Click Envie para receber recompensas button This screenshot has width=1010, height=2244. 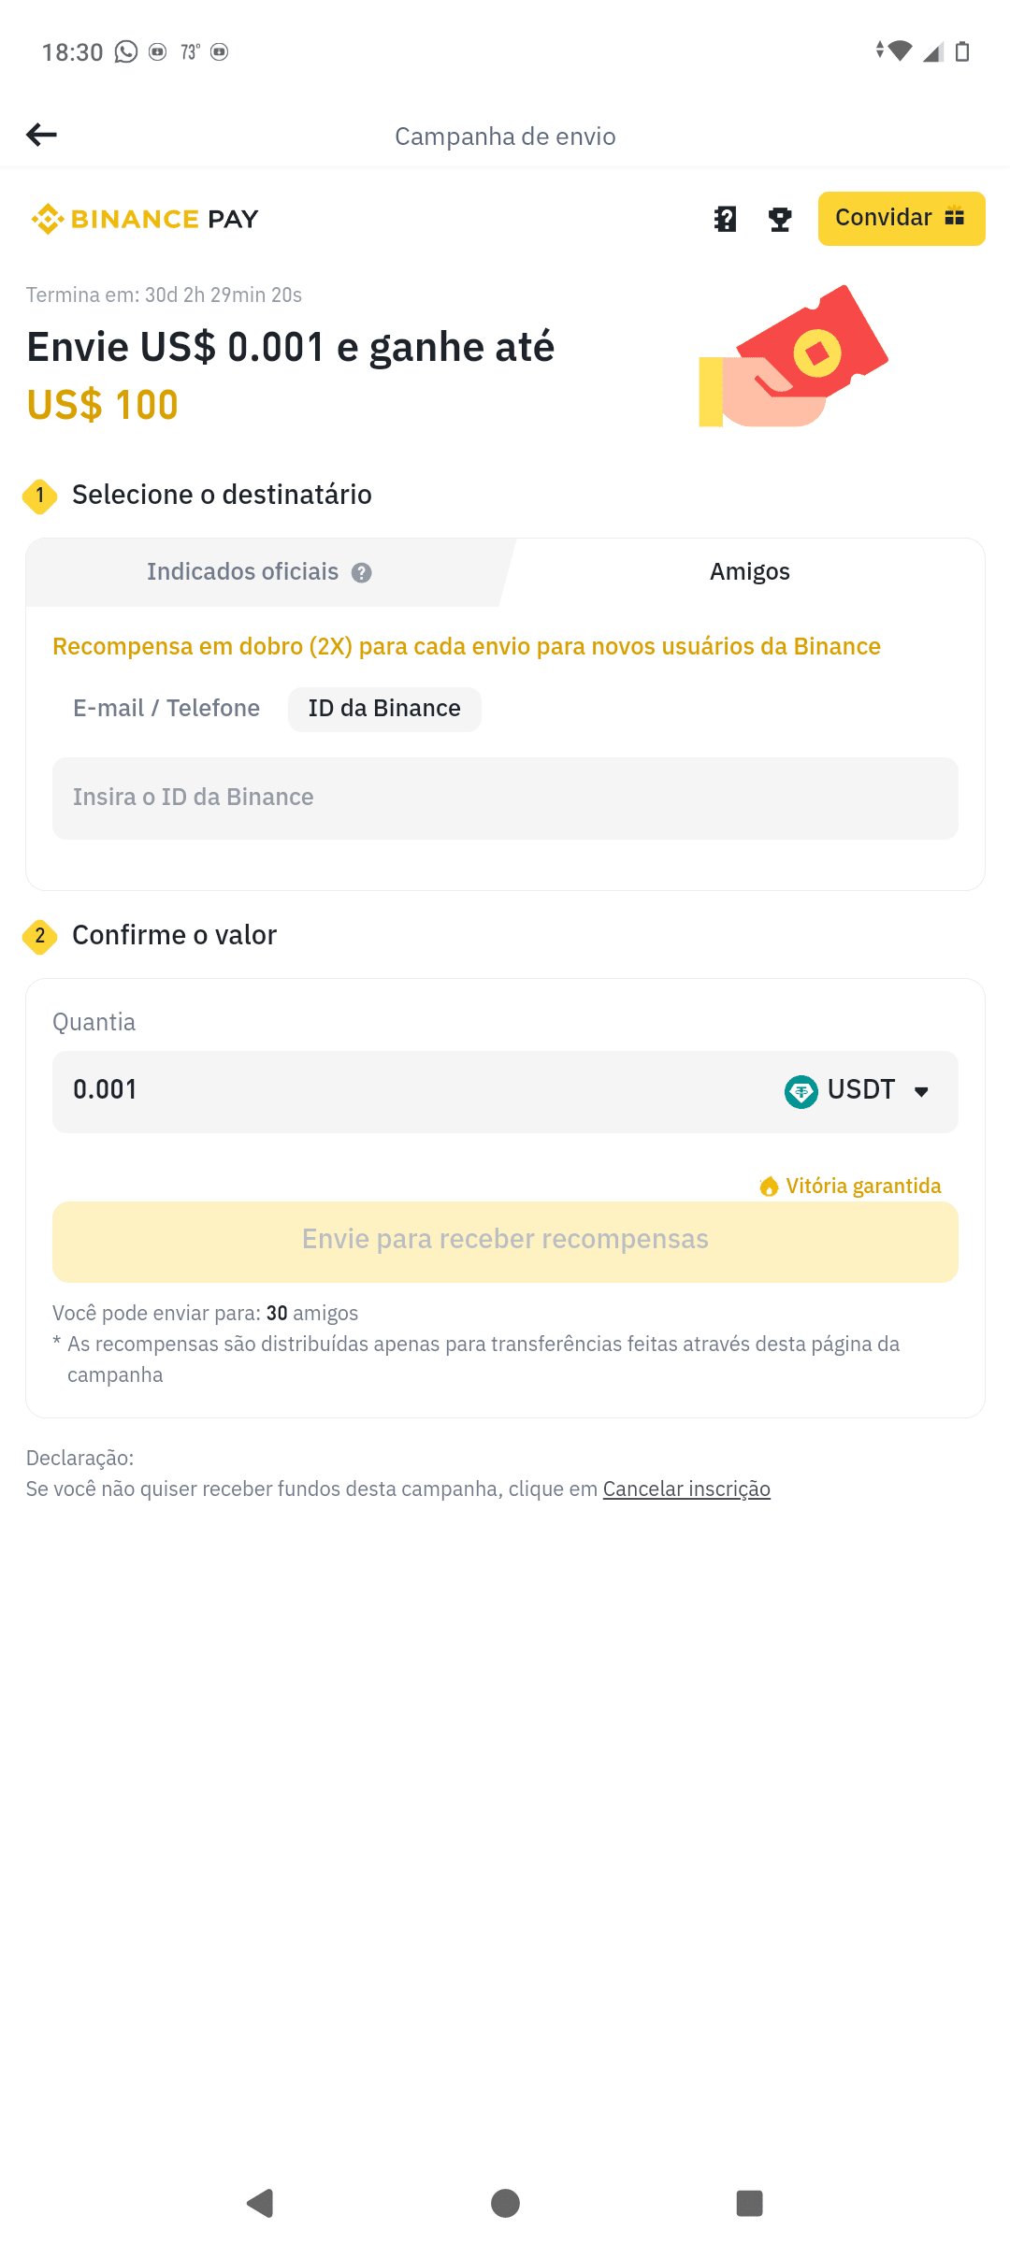[x=505, y=1240]
